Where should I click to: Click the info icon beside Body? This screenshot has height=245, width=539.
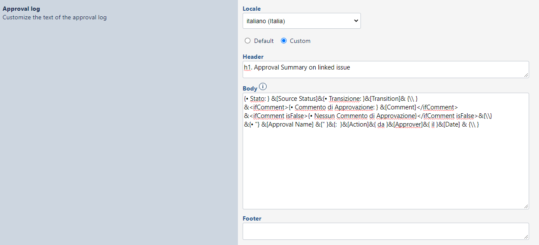pyautogui.click(x=263, y=87)
